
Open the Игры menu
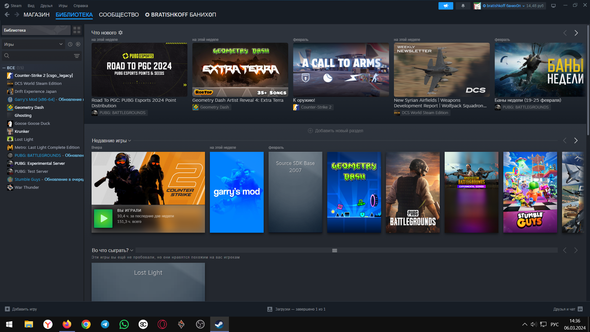point(63,6)
